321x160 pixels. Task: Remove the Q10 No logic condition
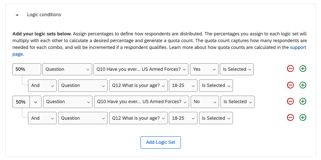[290, 101]
